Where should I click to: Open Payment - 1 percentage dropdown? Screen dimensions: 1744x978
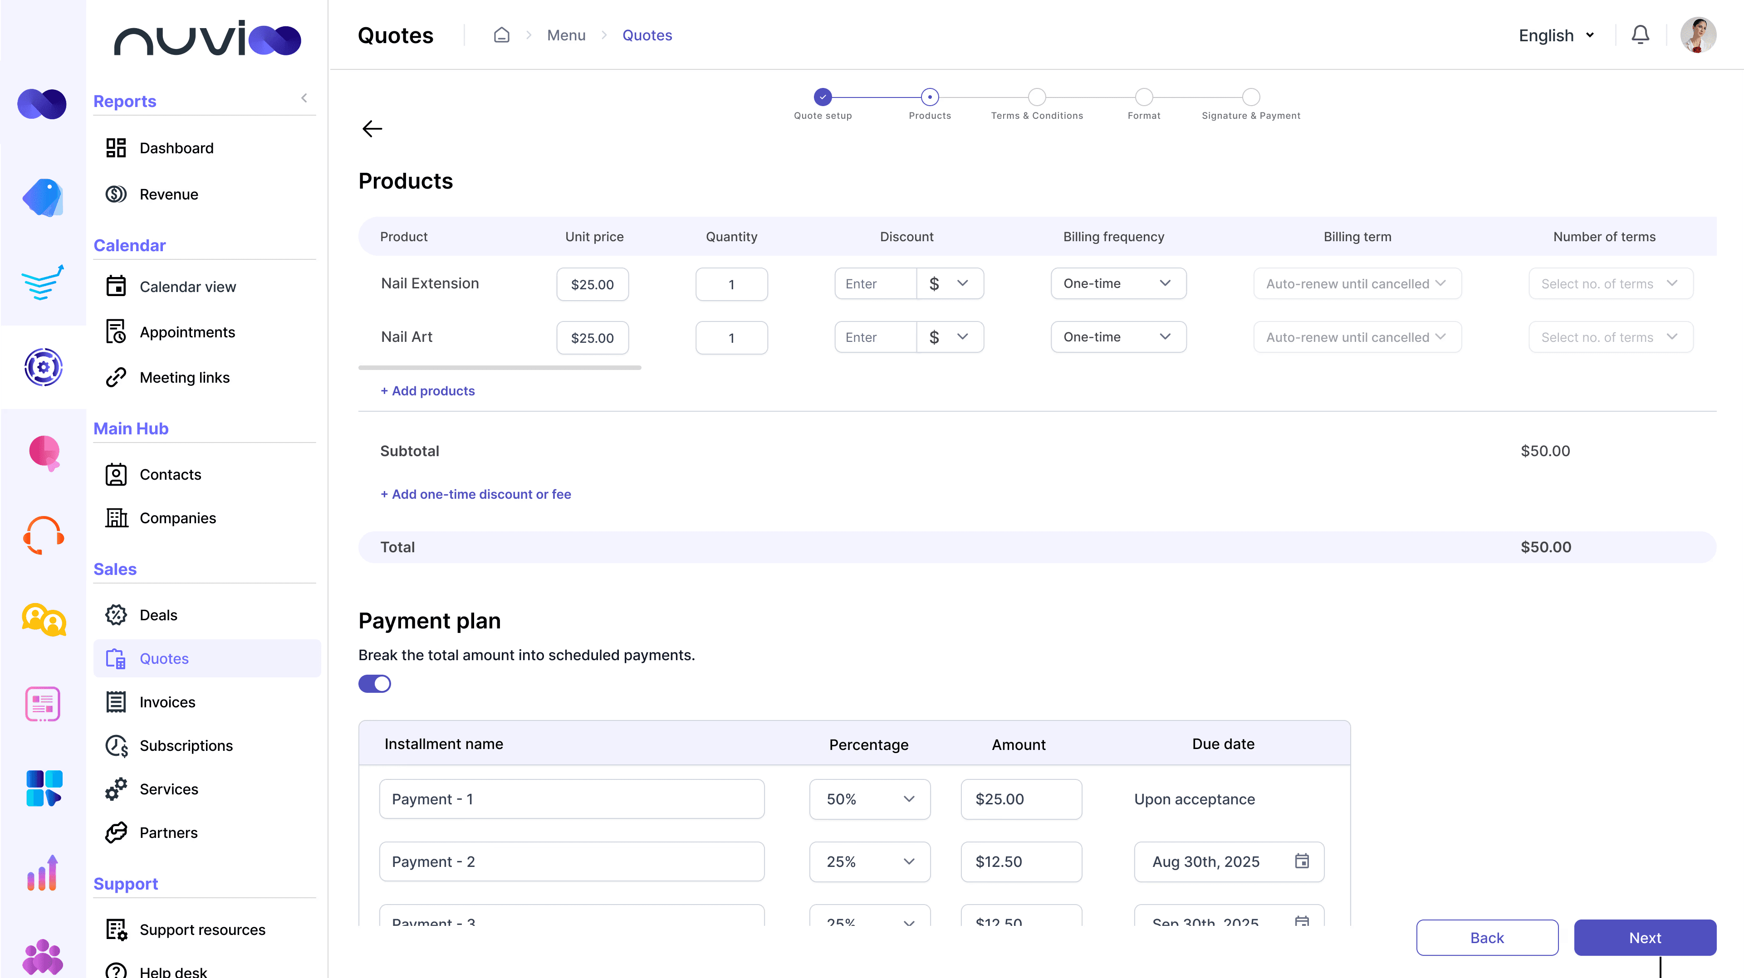(869, 799)
